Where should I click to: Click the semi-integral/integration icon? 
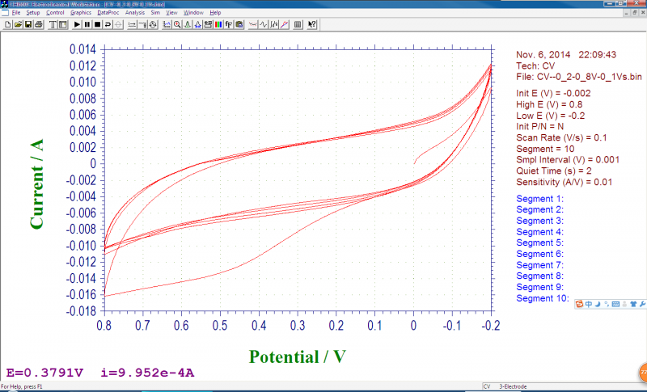tap(273, 25)
